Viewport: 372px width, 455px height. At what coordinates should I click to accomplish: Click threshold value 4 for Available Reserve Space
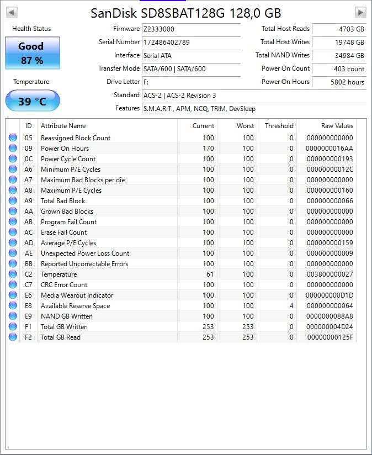[291, 306]
